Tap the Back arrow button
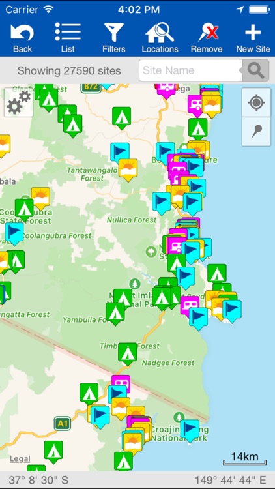The height and width of the screenshot is (489, 275). pos(22,38)
